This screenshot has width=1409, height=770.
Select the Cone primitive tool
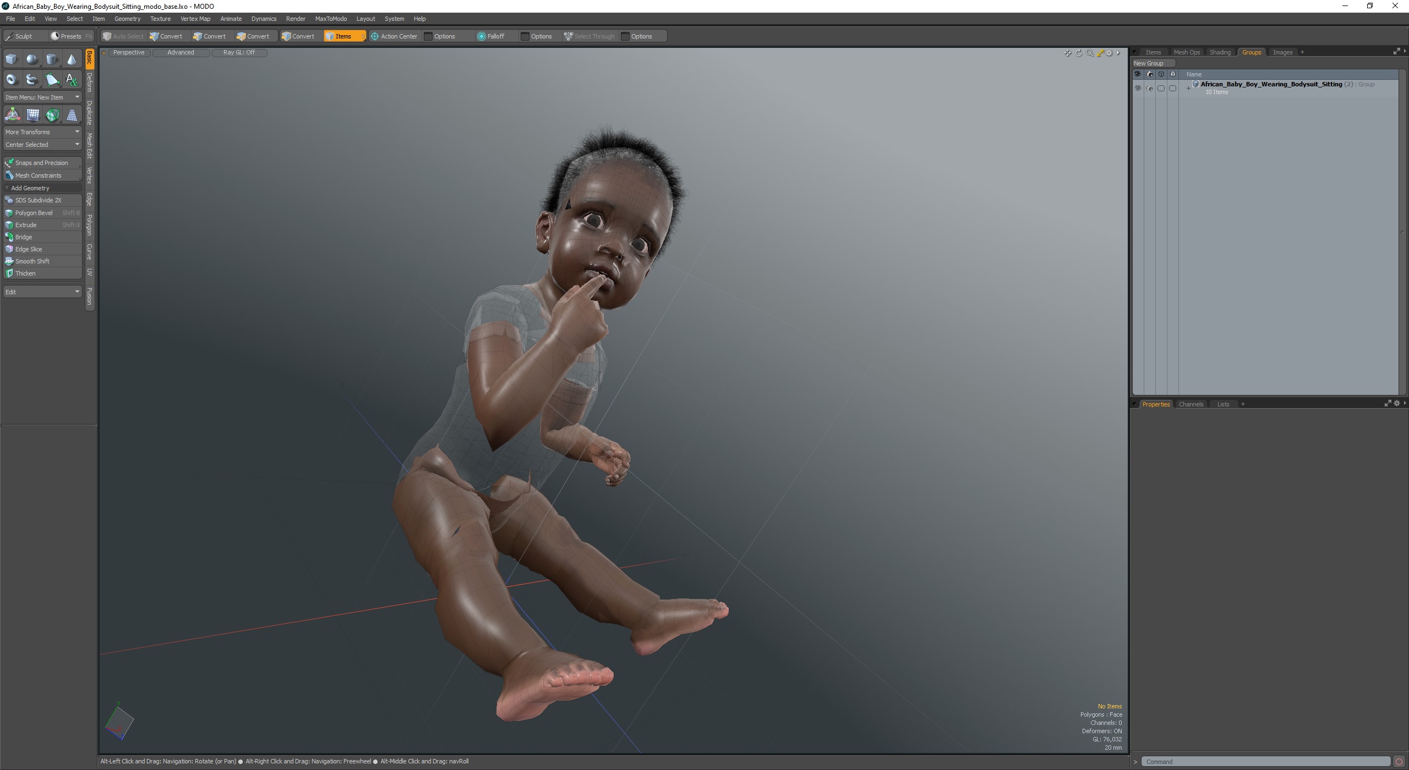[72, 59]
